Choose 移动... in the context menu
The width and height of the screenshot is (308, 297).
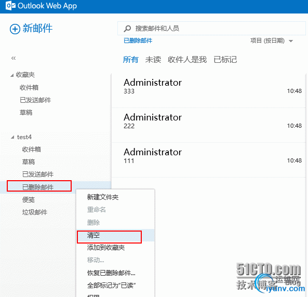point(96,260)
